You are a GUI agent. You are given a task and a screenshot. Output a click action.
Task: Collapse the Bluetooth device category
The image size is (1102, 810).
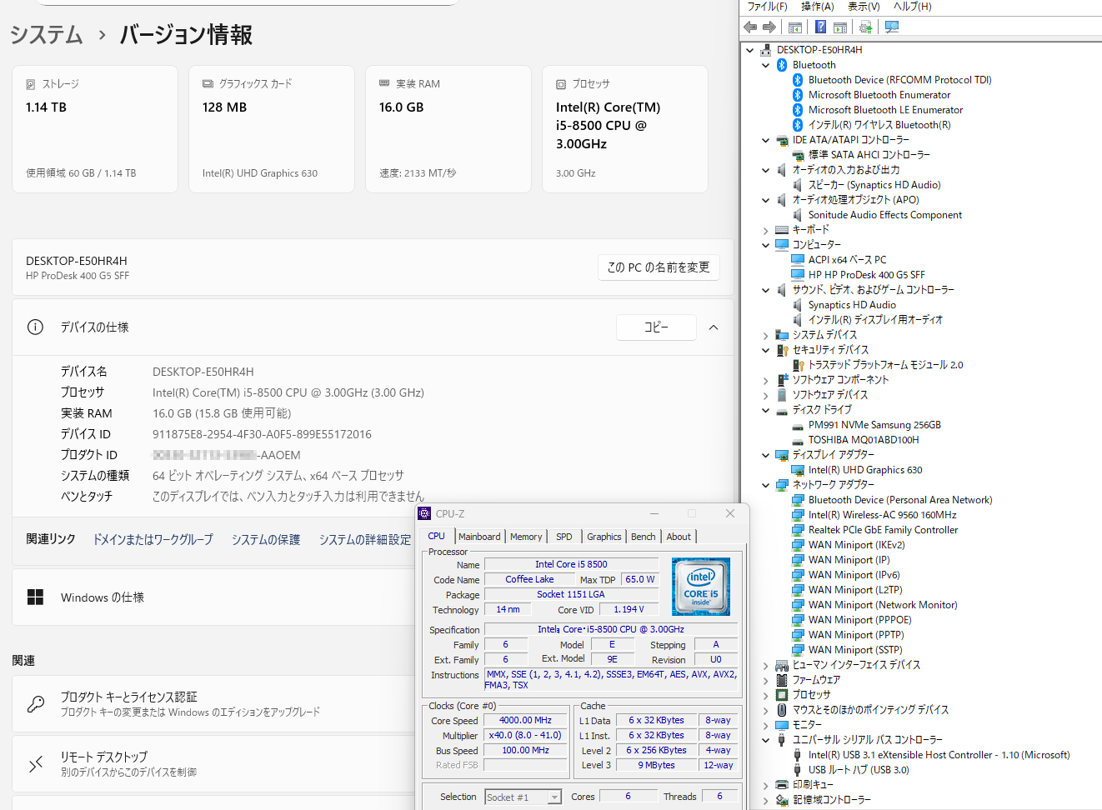pyautogui.click(x=765, y=65)
